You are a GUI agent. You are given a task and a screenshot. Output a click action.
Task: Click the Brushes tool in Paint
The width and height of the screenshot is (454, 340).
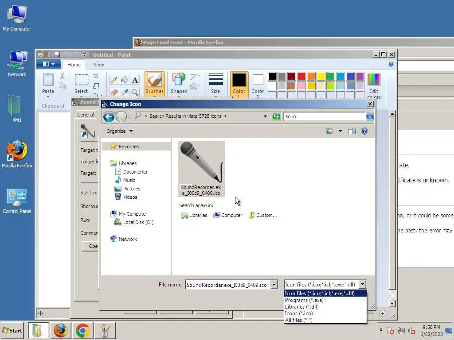click(x=155, y=84)
